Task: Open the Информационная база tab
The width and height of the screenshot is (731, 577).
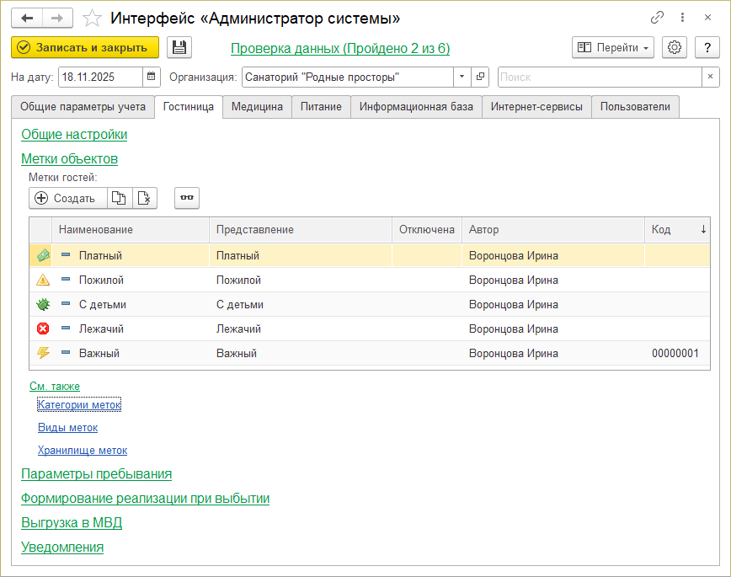Action: pyautogui.click(x=416, y=107)
